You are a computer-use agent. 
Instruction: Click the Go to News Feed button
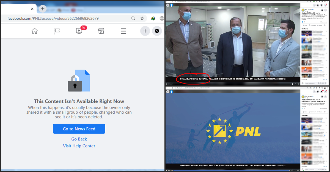(79, 129)
